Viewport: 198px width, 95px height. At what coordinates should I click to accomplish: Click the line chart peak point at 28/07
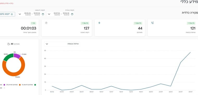[x=190, y=52]
